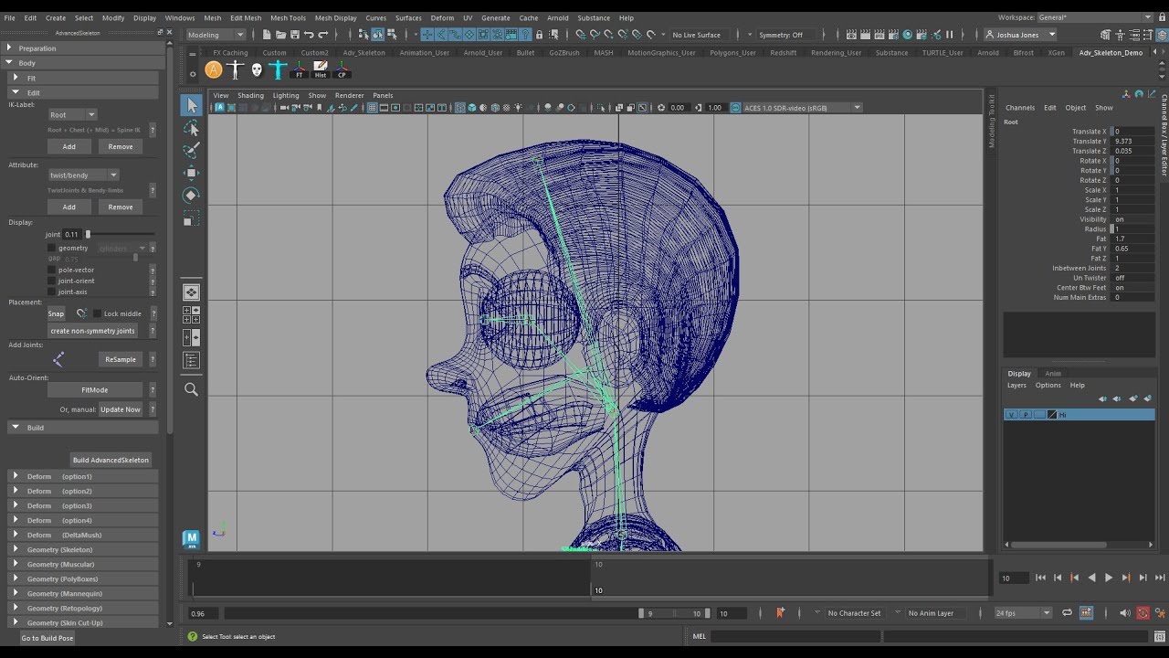Open the Workspace General dropdown
Viewport: 1169px width, 658px height.
pos(1095,17)
